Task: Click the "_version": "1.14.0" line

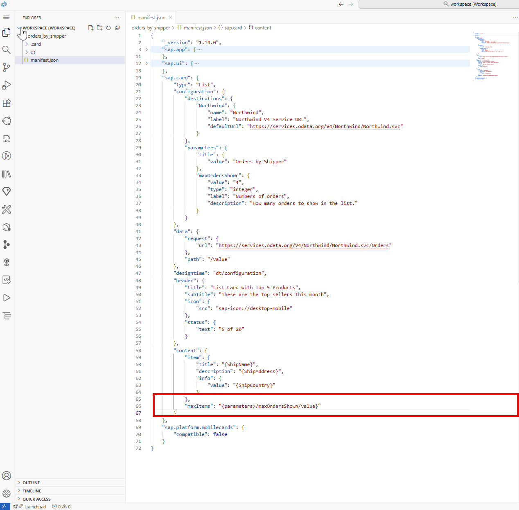Action: tap(192, 43)
